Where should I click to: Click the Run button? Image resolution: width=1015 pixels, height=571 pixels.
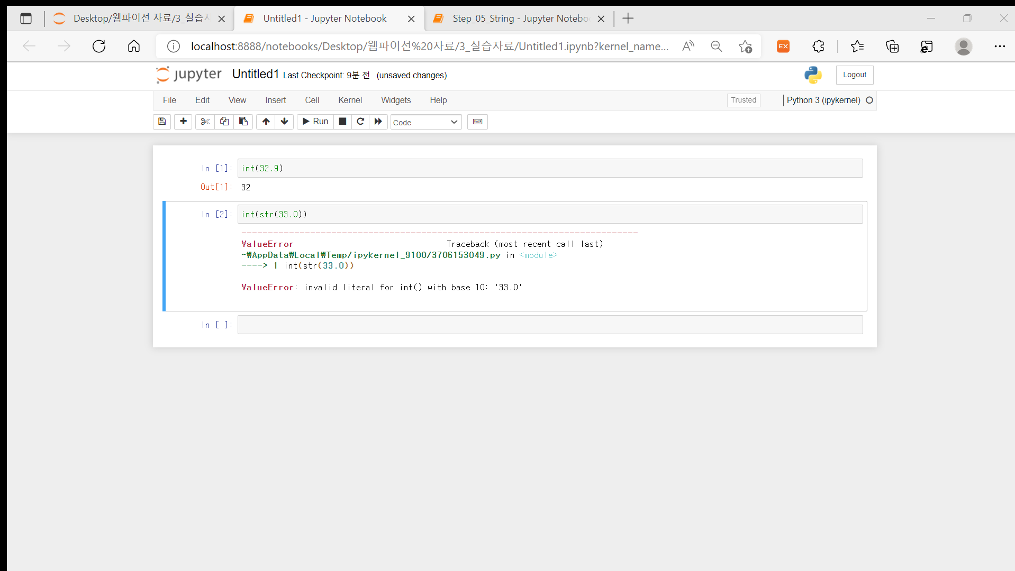tap(315, 122)
